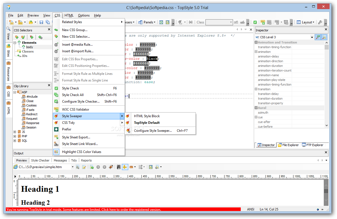Screen dimensions: 337x219
Task: Select TopStyle Default in Style Sweeper submenu
Action: (161, 123)
